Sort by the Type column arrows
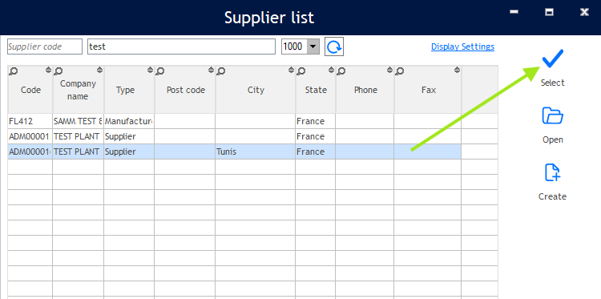 151,70
